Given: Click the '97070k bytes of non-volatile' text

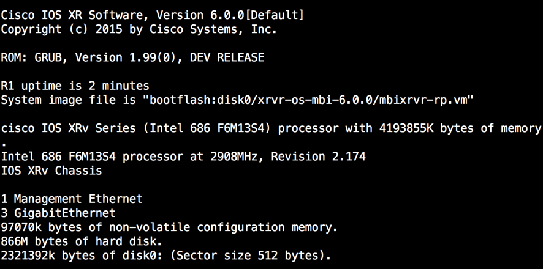Looking at the screenshot, I should pos(95,227).
